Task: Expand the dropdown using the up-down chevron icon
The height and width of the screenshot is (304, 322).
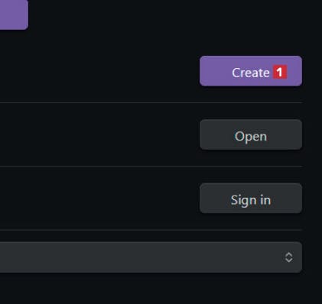Action: [288, 257]
